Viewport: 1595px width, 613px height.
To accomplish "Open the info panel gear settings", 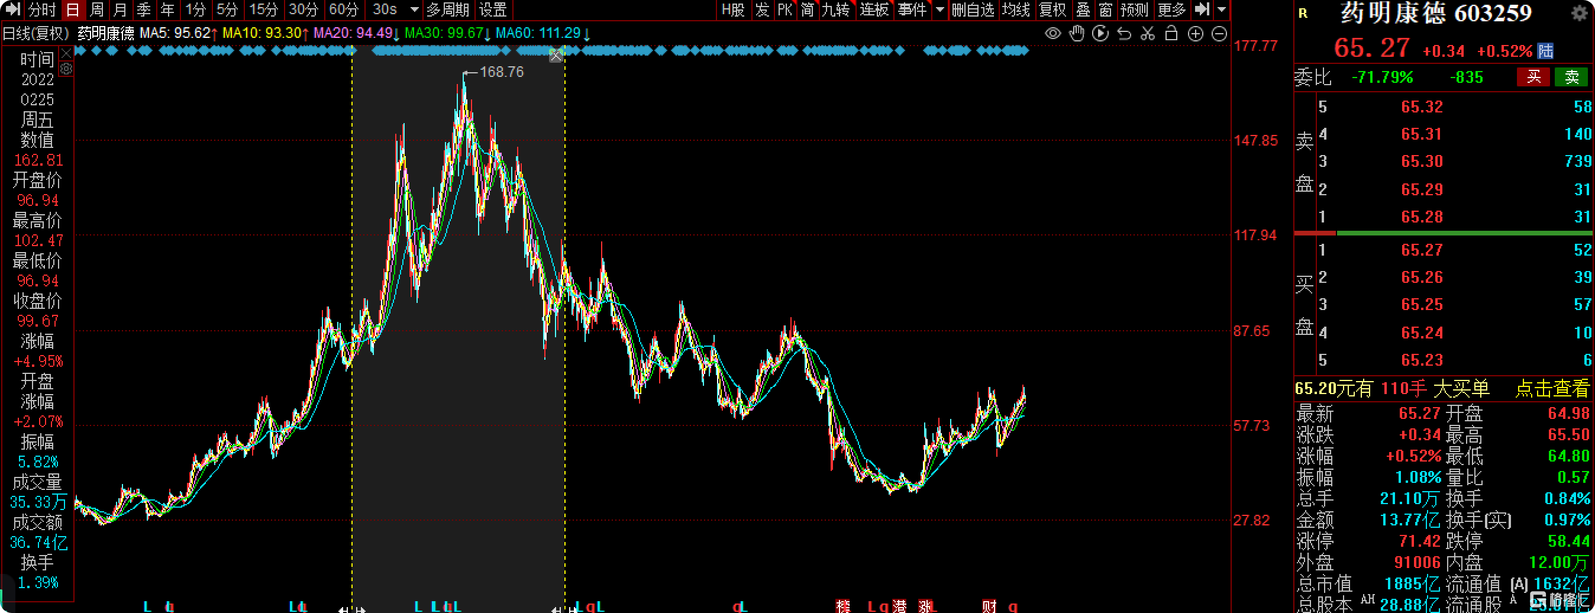I will click(66, 69).
